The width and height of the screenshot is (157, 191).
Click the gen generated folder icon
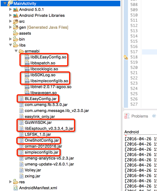click(x=16, y=27)
